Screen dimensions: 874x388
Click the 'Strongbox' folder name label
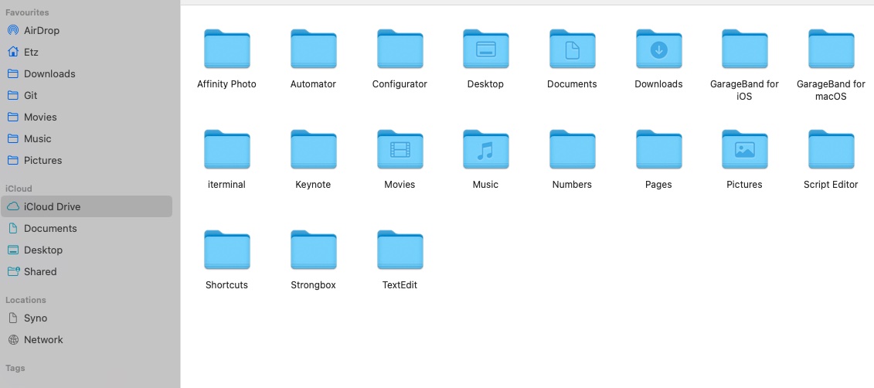pos(313,285)
